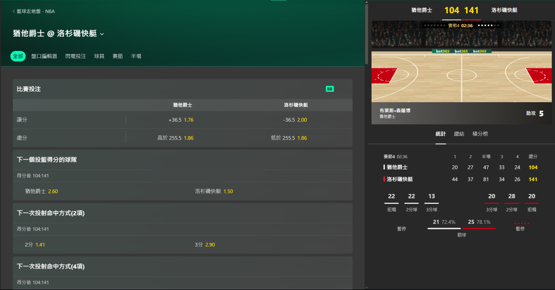Click the 助攻 5 stat
Image resolution: width=555 pixels, height=290 pixels.
pos(534,113)
